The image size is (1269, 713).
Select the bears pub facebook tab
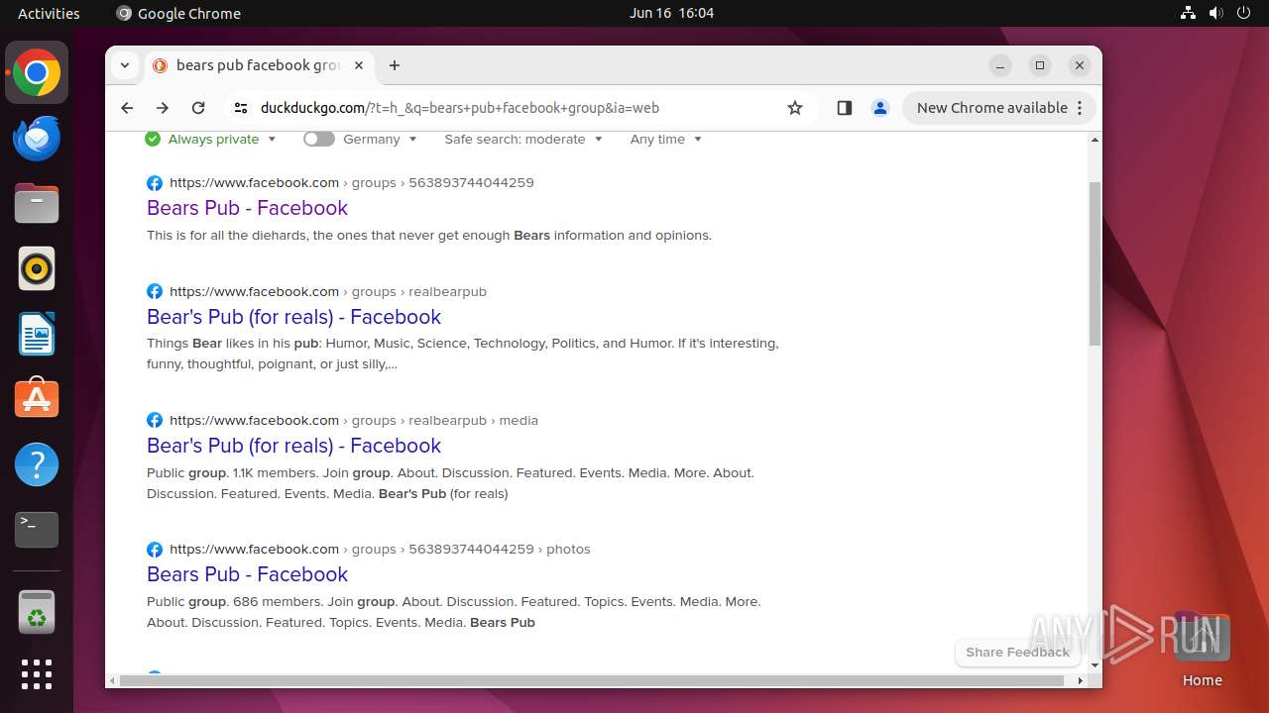258,65
